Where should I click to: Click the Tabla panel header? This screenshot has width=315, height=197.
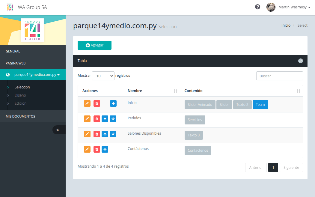click(x=190, y=61)
